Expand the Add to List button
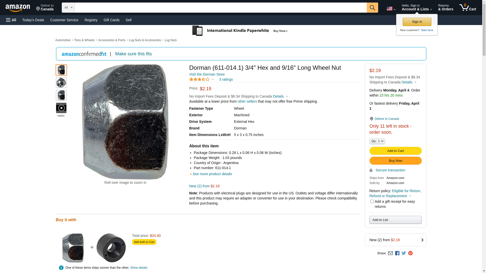The height and width of the screenshot is (273, 486). (x=395, y=220)
